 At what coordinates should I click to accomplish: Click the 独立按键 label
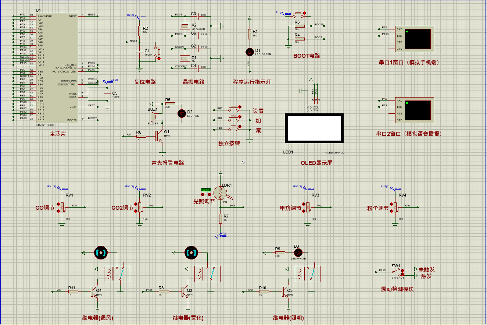tap(229, 143)
